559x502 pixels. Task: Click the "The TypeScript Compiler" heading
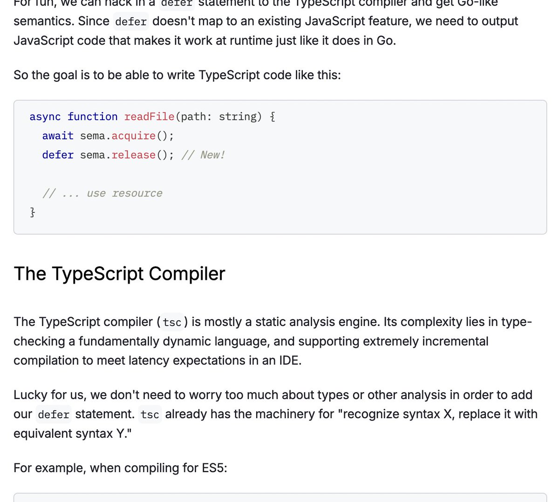[x=119, y=274]
